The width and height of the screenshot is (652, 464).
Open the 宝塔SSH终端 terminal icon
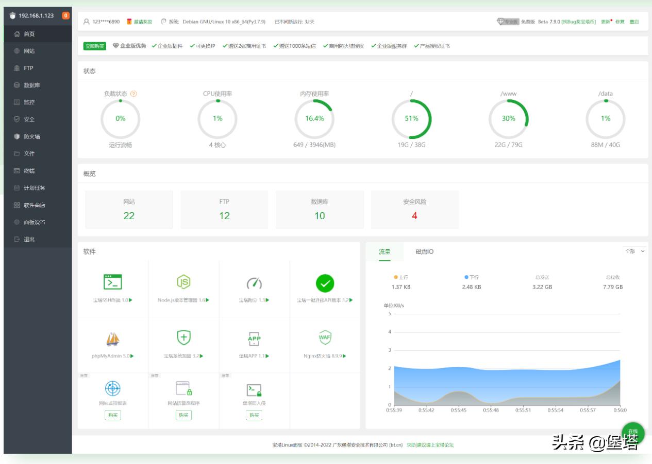pos(113,282)
